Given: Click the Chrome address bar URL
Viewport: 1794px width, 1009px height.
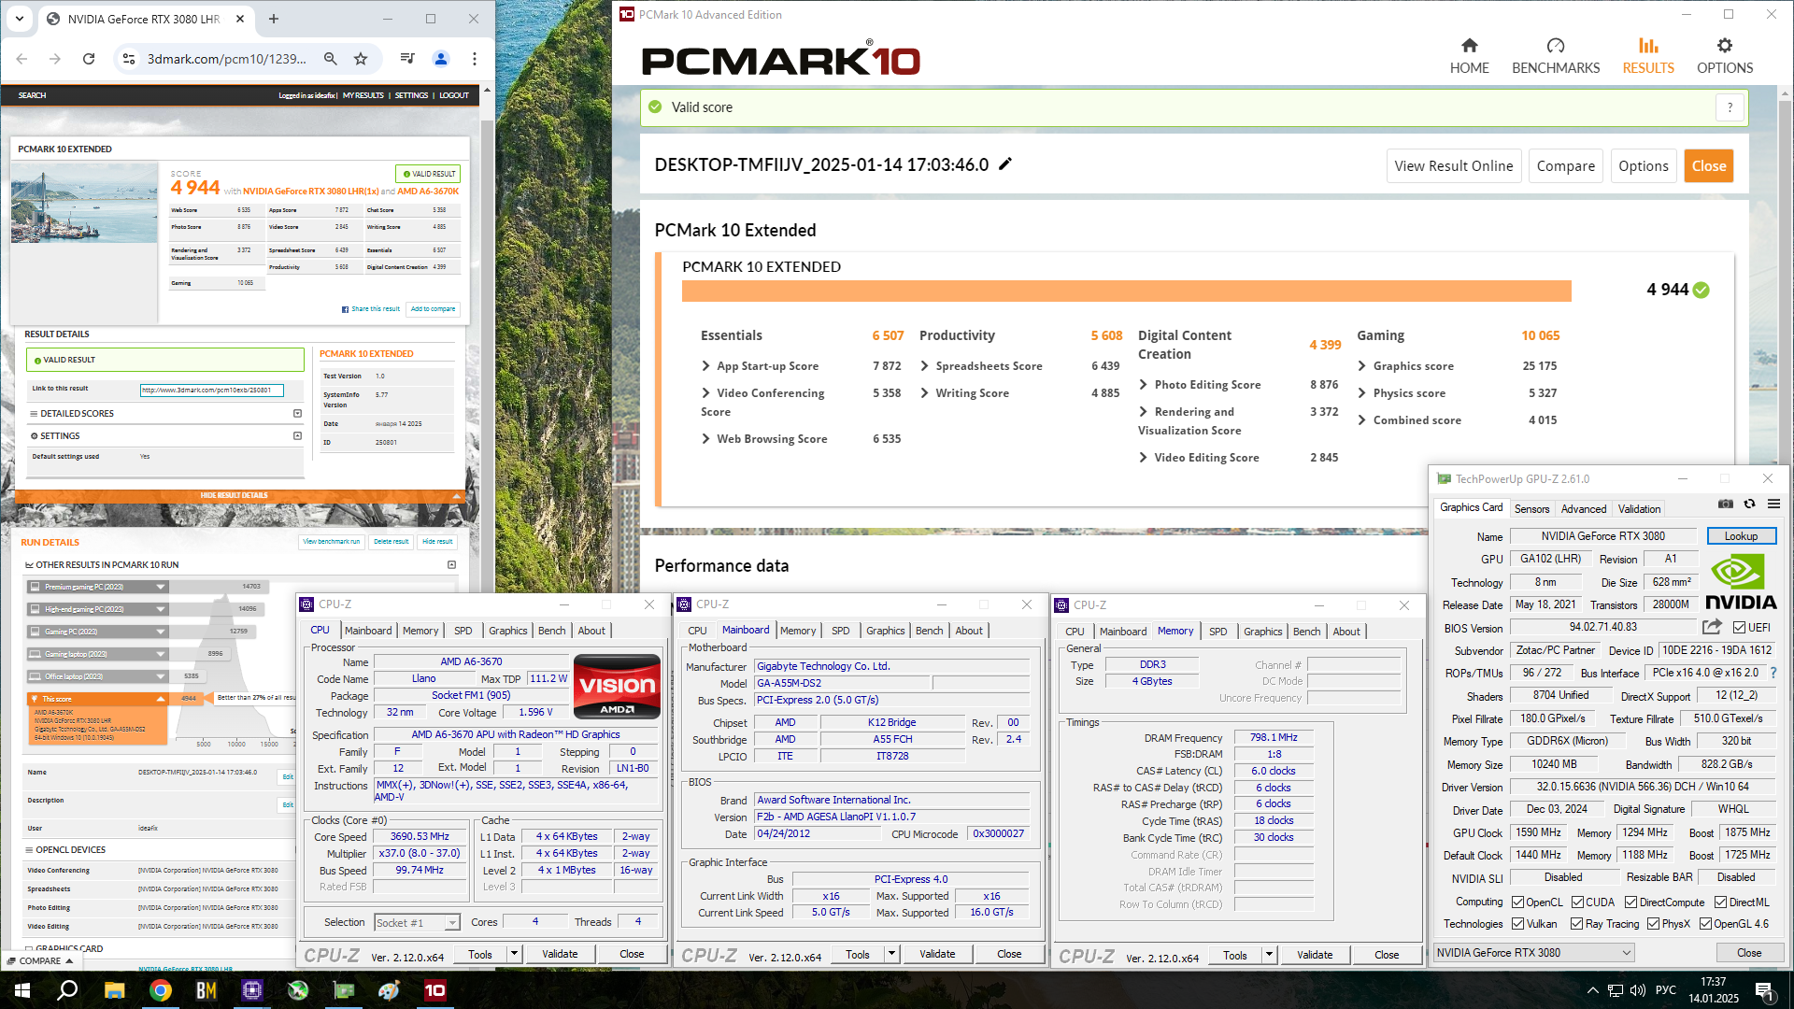Looking at the screenshot, I should (226, 59).
